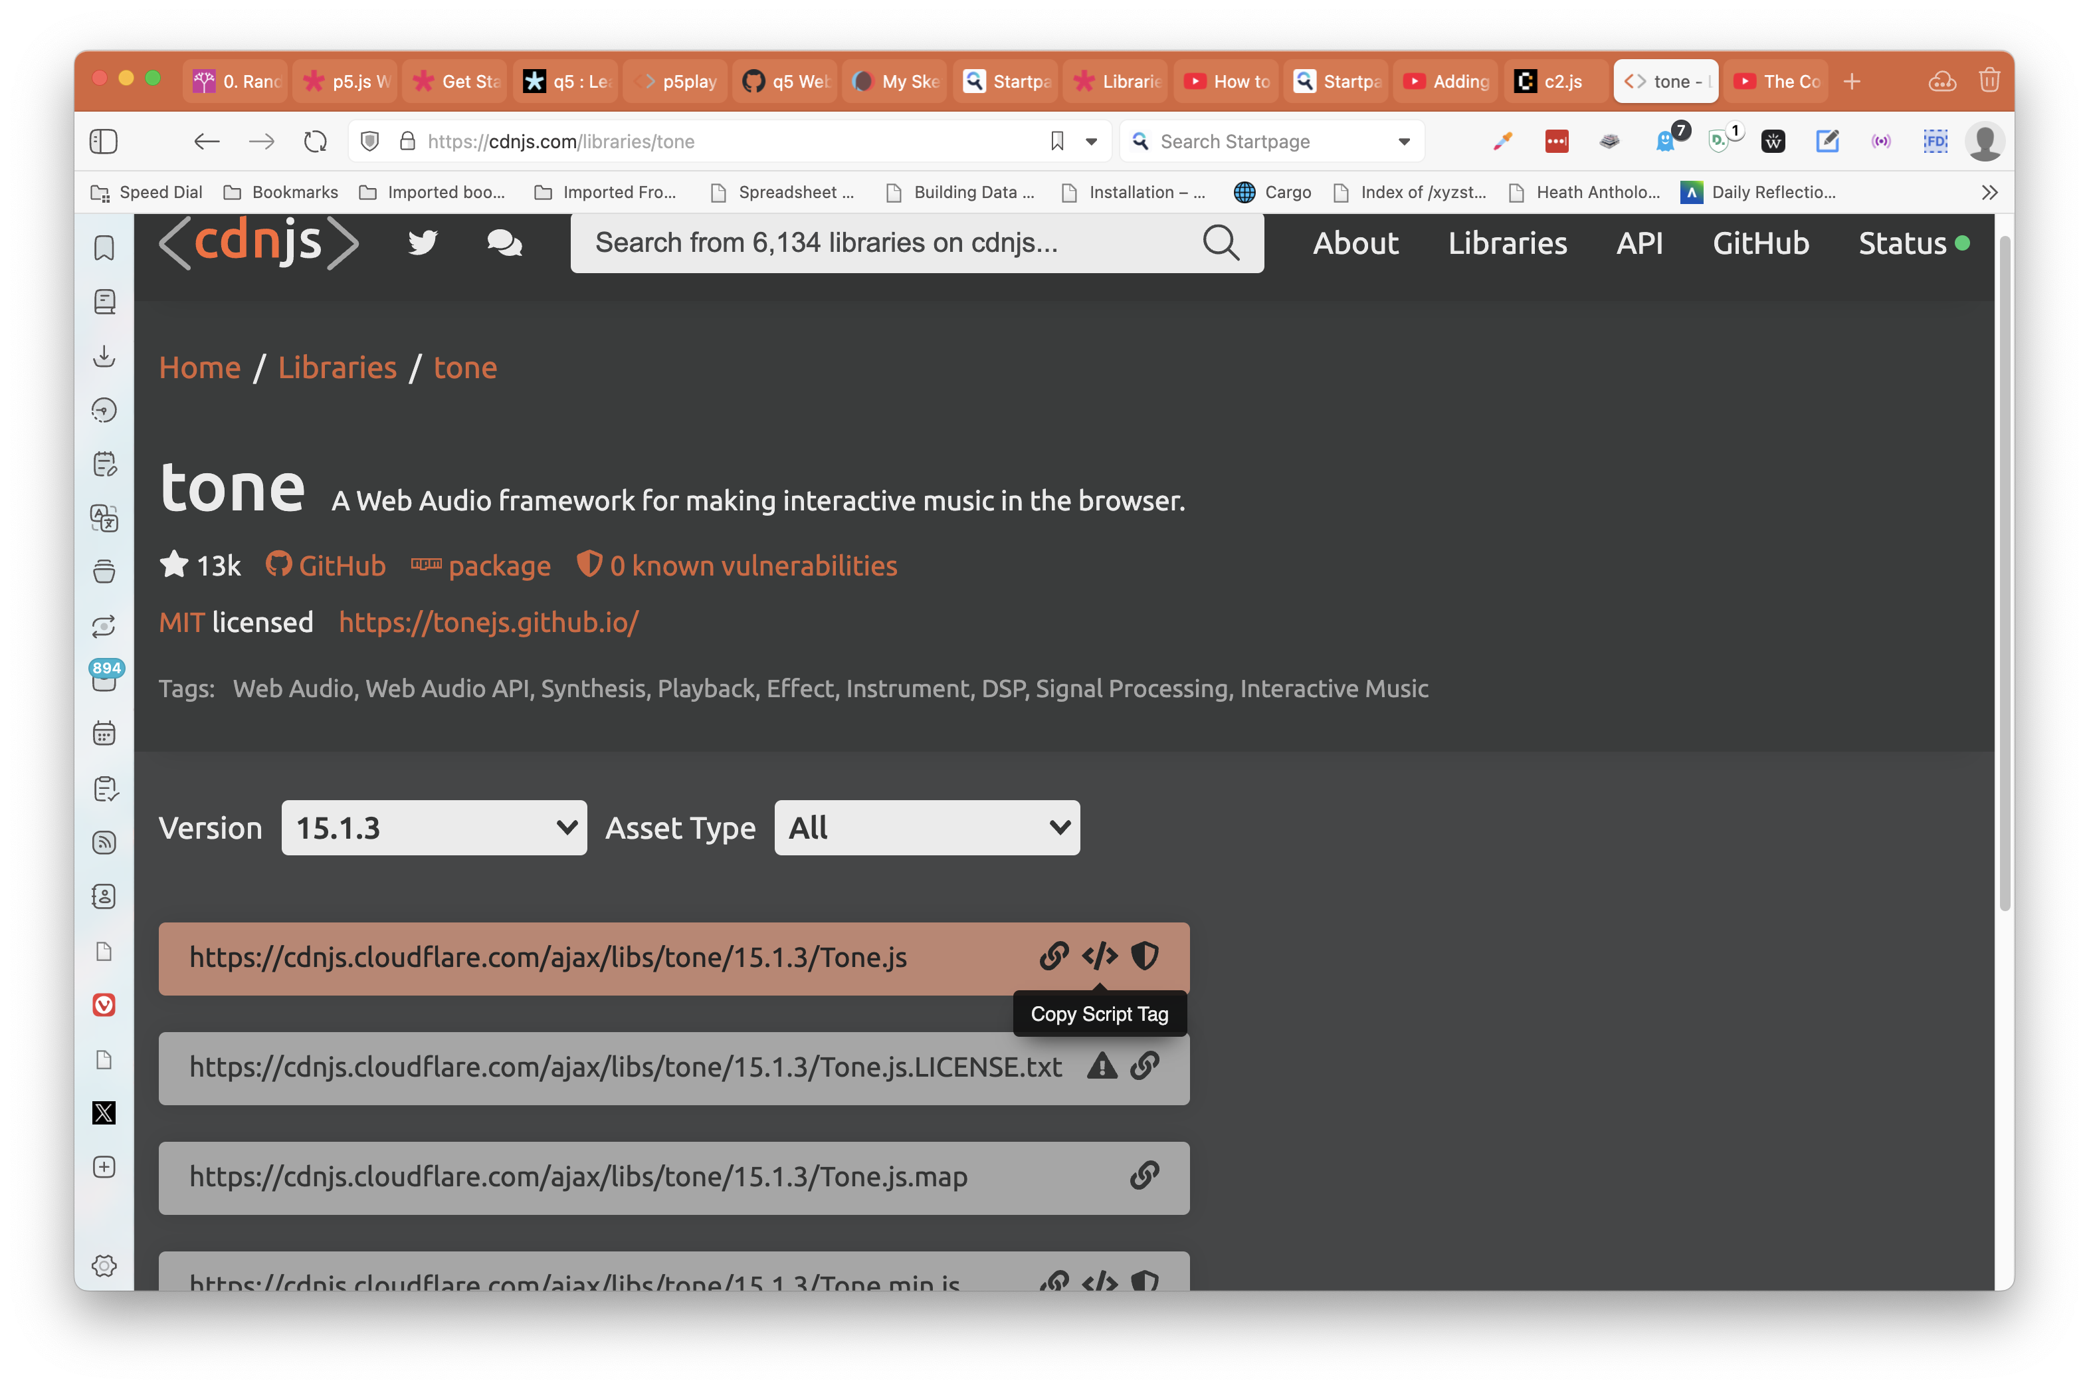
Task: Click the Libraries breadcrumb link
Action: tap(338, 368)
